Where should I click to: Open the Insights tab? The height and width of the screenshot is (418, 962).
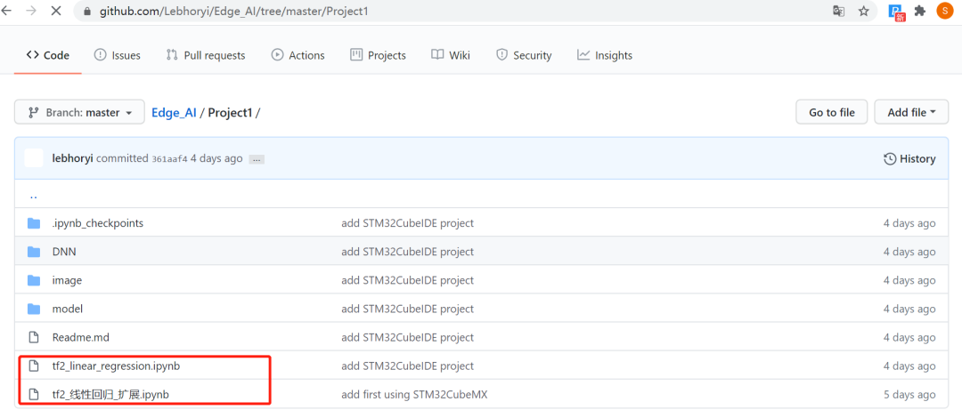click(x=604, y=55)
